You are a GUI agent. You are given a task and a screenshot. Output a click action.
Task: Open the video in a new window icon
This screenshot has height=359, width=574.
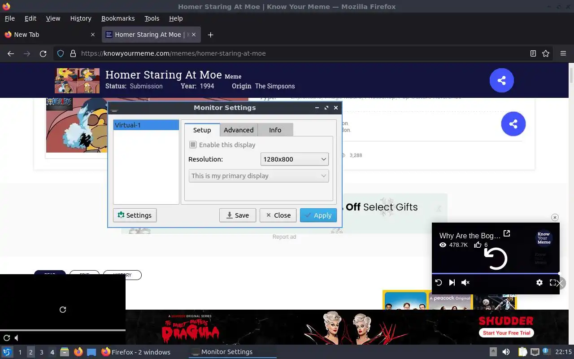point(507,233)
